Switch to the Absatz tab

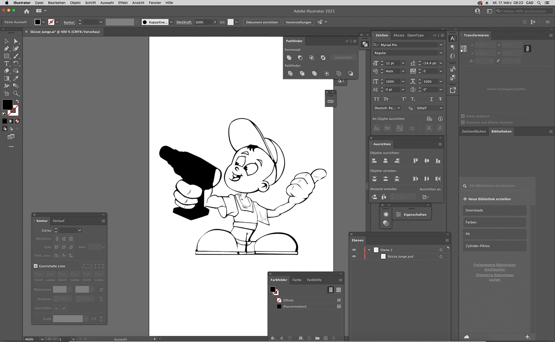(x=399, y=35)
